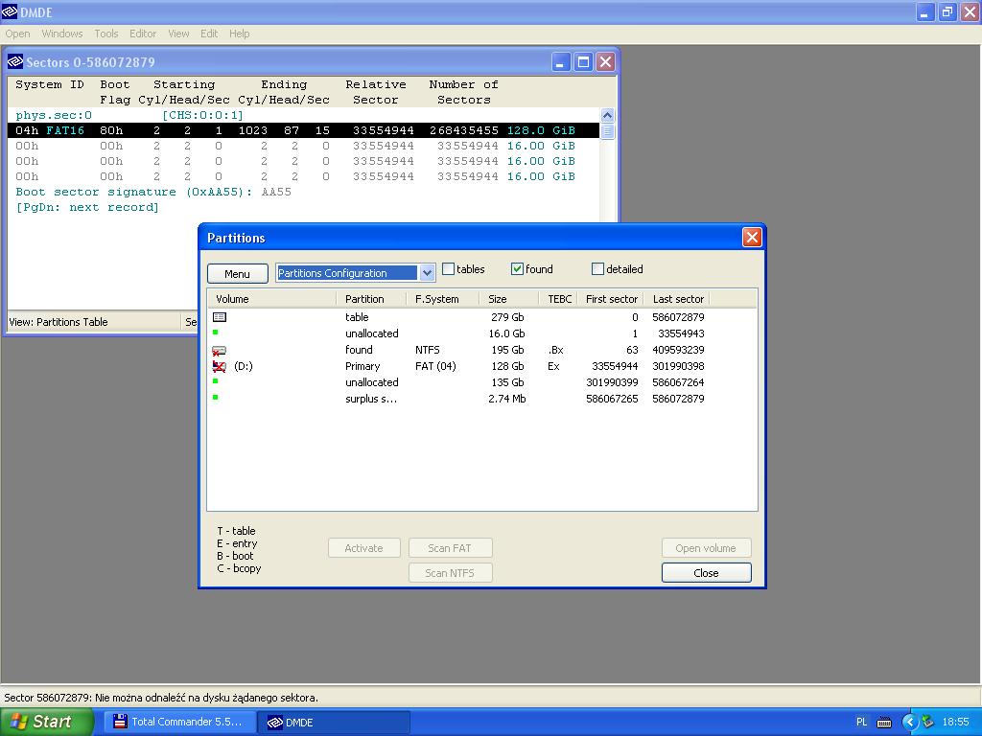Open the Help menu
982x736 pixels.
pos(239,34)
